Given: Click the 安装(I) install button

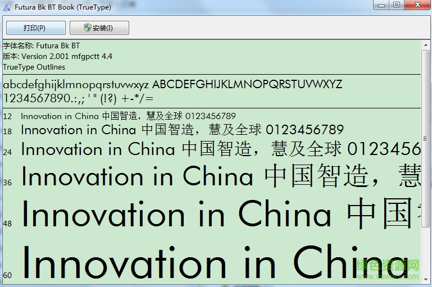Looking at the screenshot, I should (99, 28).
